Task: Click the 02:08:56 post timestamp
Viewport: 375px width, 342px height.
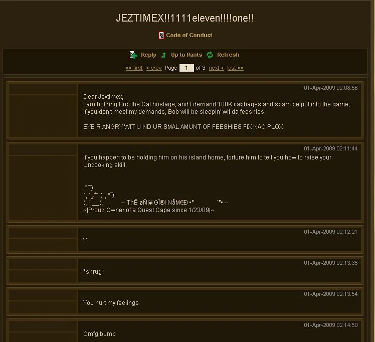Action: tap(330, 88)
